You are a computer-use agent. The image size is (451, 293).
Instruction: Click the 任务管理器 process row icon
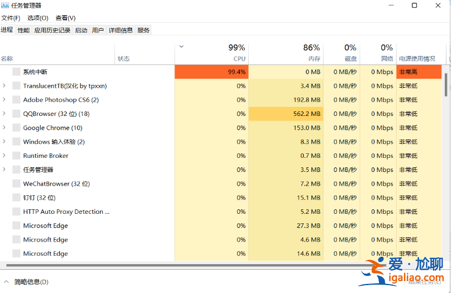pyautogui.click(x=16, y=170)
